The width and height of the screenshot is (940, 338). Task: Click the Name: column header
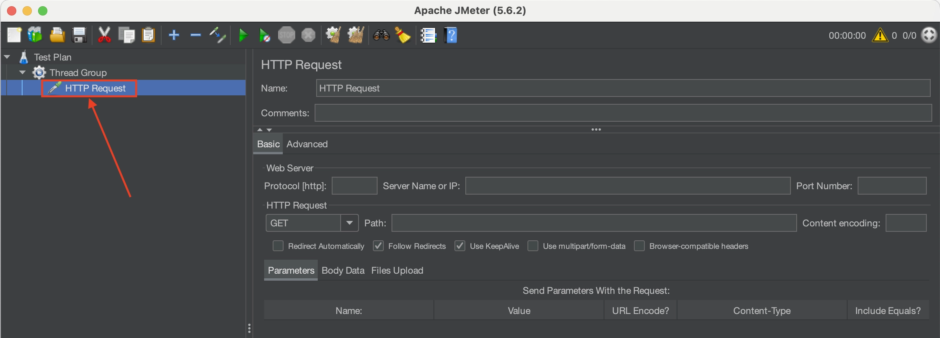[x=349, y=310]
